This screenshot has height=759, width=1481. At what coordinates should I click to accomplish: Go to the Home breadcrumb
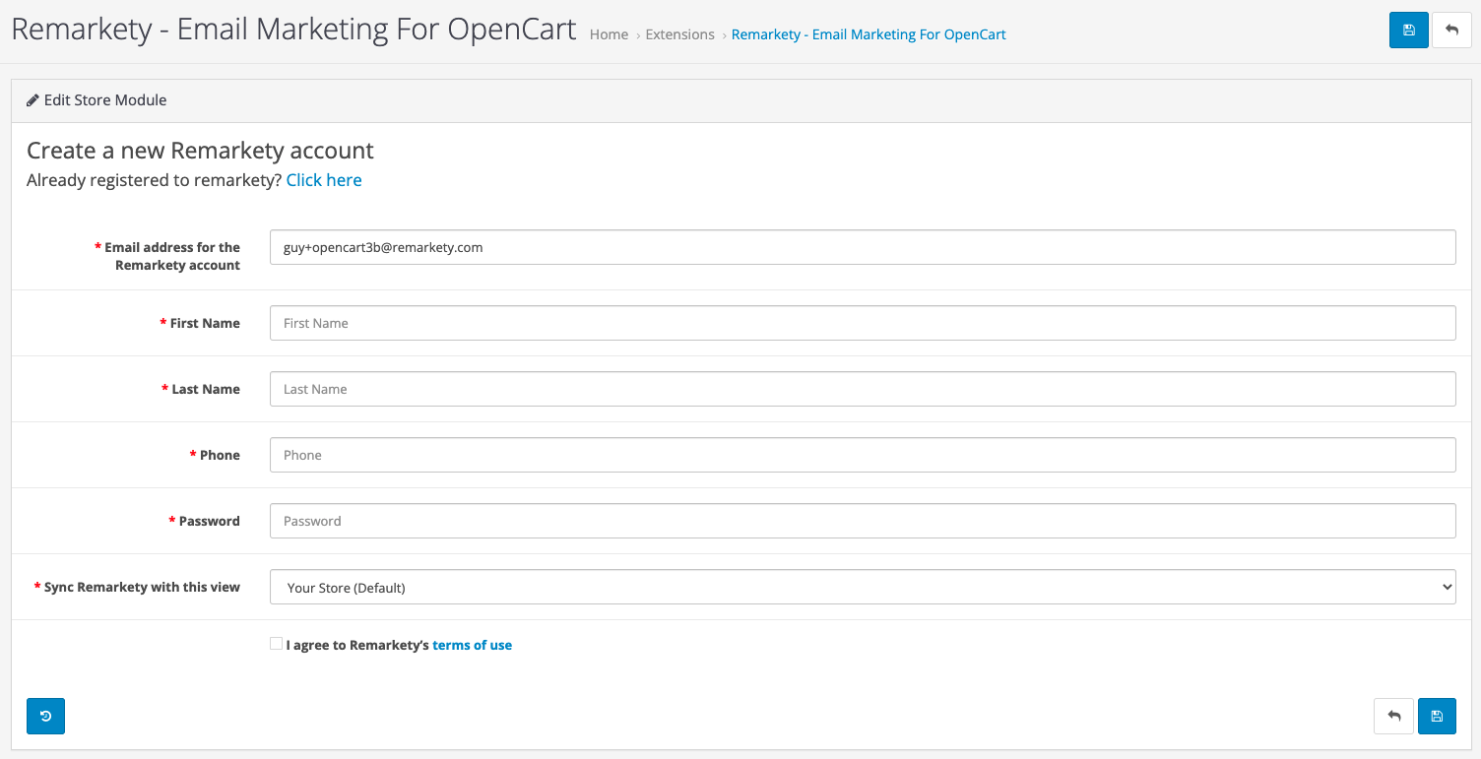(x=609, y=34)
